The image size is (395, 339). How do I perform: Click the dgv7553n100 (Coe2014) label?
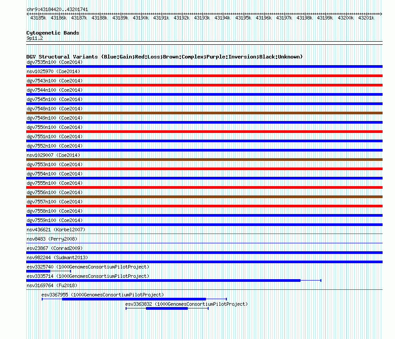coord(55,164)
